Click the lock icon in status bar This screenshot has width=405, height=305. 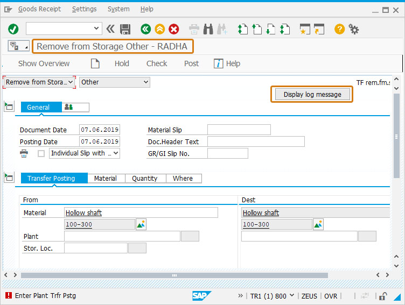click(383, 296)
